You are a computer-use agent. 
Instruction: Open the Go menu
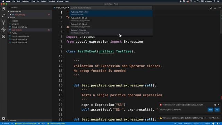38,1
